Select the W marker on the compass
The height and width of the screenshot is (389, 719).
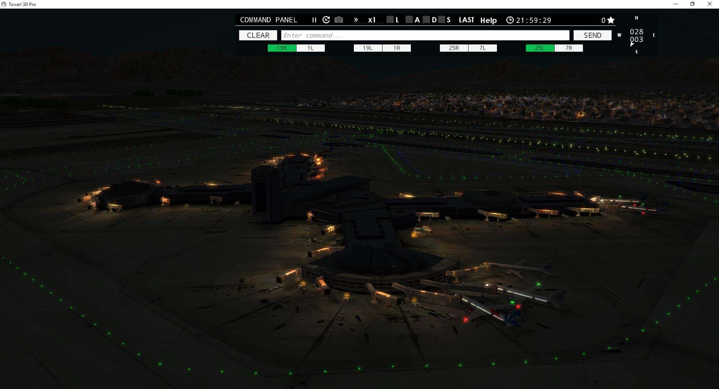click(x=620, y=35)
